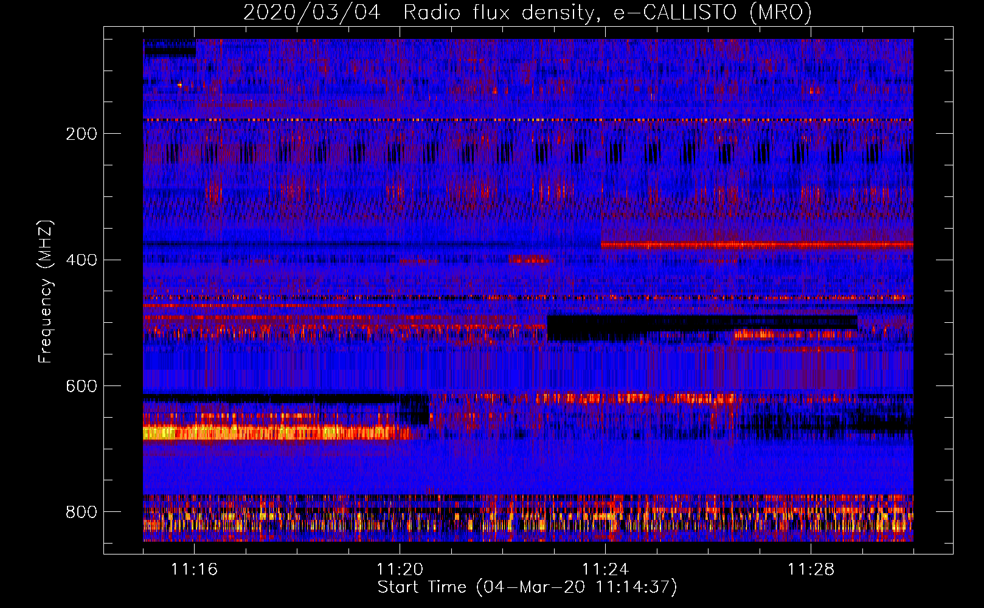984x608 pixels.
Task: Click the 400 MHz frequency tick label
Action: coord(81,260)
